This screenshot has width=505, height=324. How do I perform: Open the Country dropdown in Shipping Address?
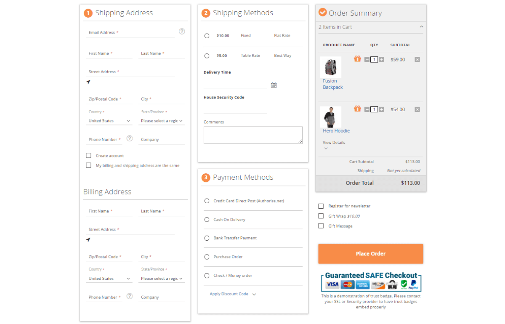pos(109,120)
